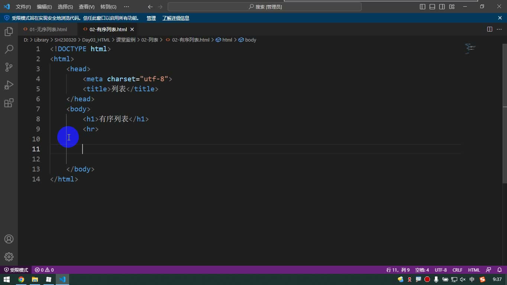
Task: Open the editor More Actions ellipsis menu
Action: 499,29
